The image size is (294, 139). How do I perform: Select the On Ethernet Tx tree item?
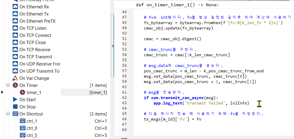pos(34,14)
